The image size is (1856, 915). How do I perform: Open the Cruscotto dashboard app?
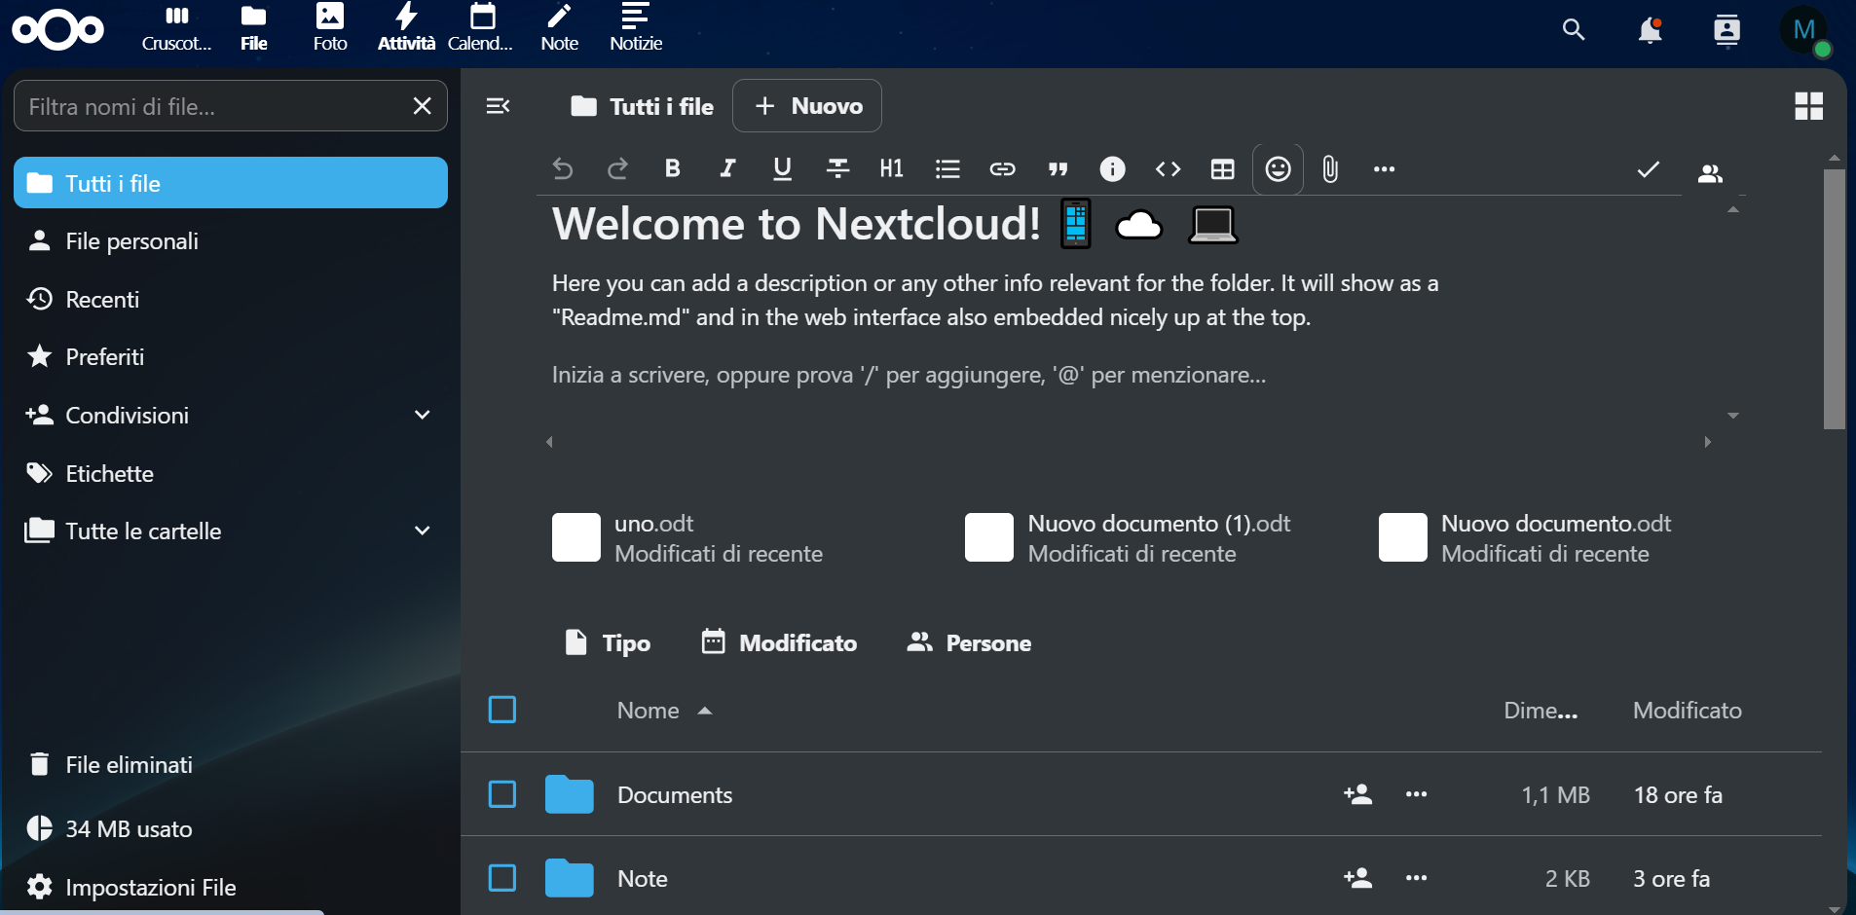[x=176, y=29]
